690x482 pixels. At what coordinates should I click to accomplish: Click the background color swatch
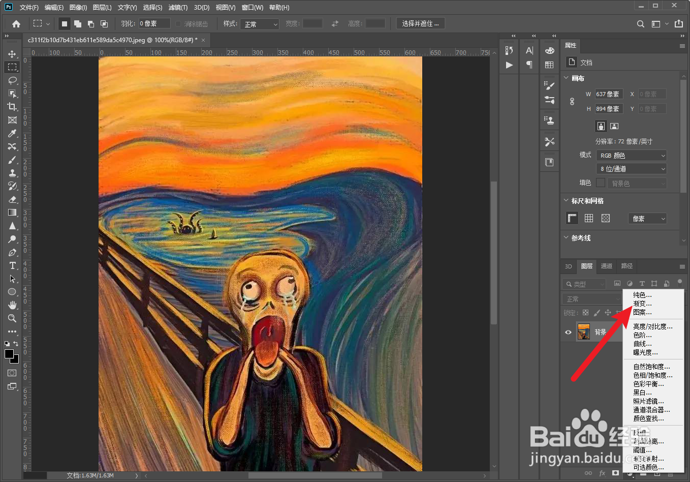tap(16, 361)
